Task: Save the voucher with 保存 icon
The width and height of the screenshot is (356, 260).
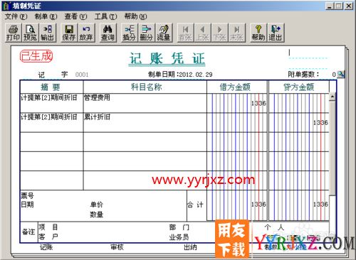Action: [69, 33]
